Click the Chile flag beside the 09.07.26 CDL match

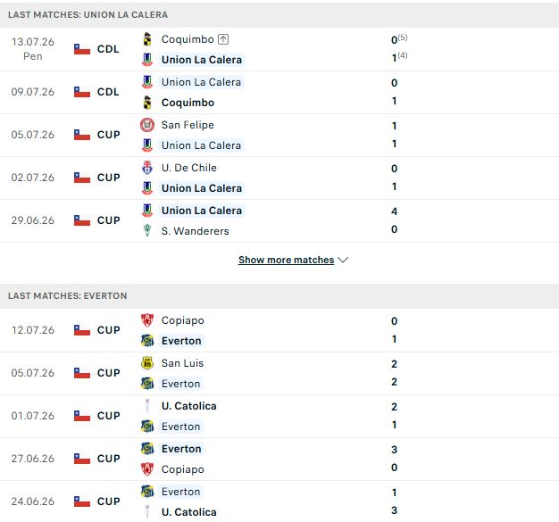pos(82,92)
